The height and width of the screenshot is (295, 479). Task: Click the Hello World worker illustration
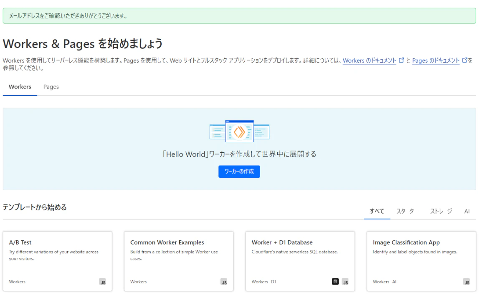(239, 131)
